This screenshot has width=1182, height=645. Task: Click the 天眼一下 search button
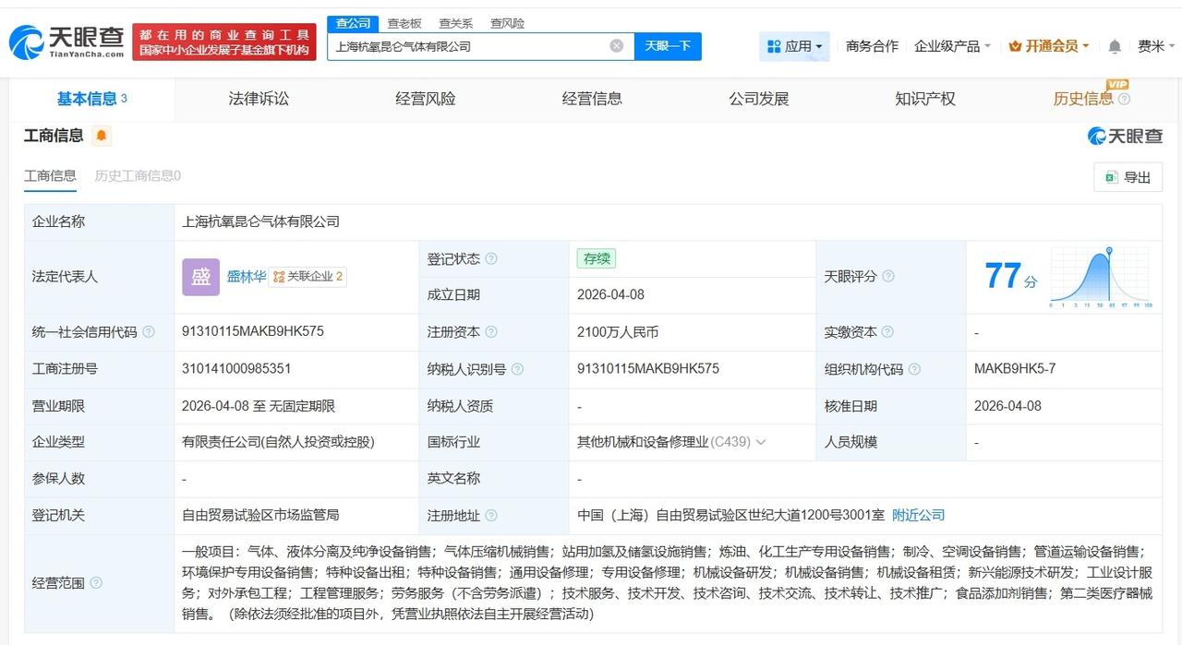click(668, 45)
